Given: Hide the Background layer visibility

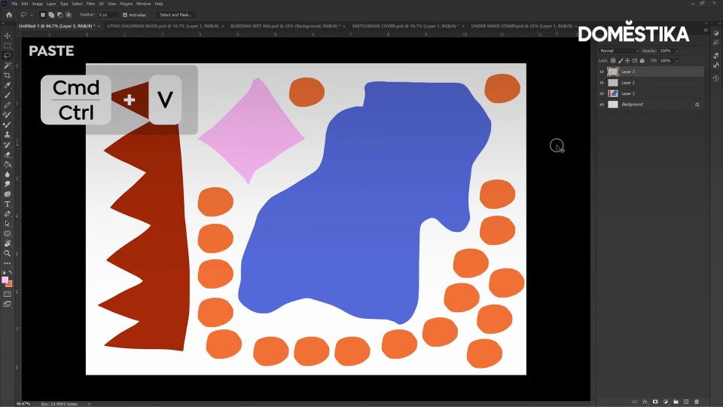Looking at the screenshot, I should pos(602,105).
